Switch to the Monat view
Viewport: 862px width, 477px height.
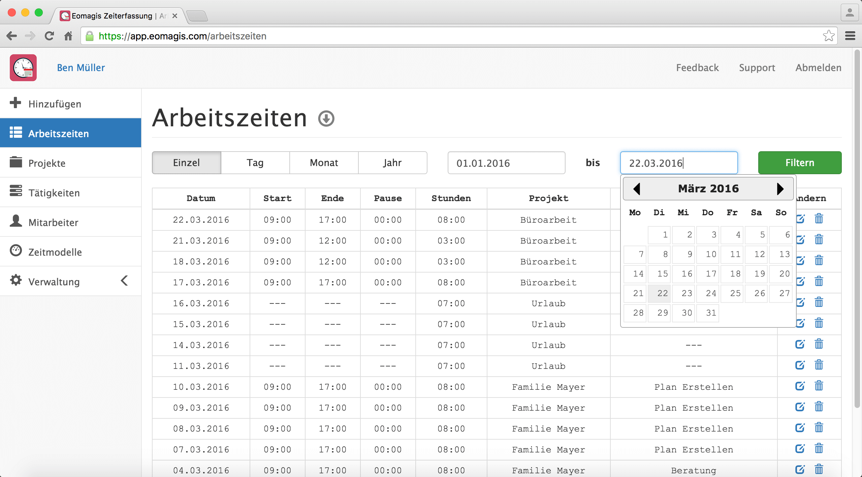click(324, 163)
